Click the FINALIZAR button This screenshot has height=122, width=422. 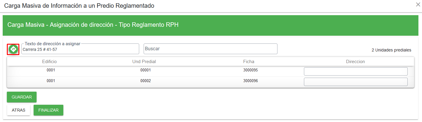[x=48, y=110]
